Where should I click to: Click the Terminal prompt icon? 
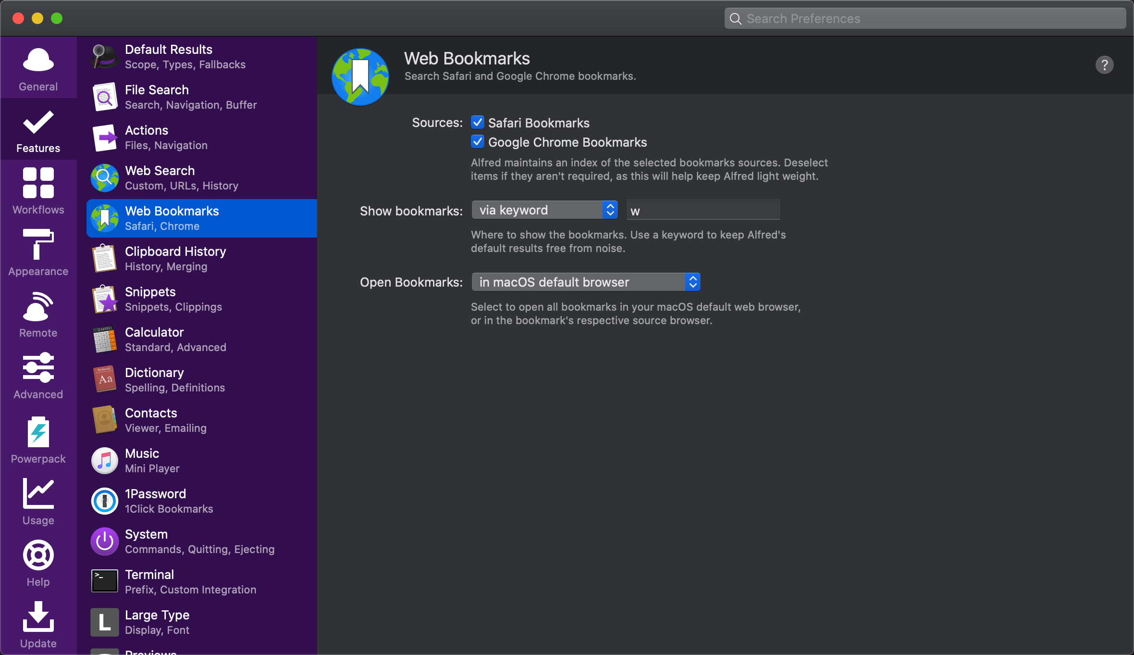104,582
